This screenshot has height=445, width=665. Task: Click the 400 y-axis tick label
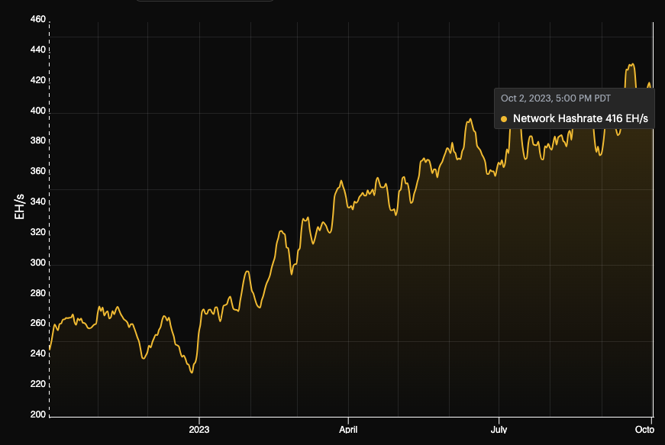pos(37,111)
